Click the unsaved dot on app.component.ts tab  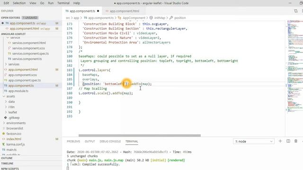(x=98, y=11)
